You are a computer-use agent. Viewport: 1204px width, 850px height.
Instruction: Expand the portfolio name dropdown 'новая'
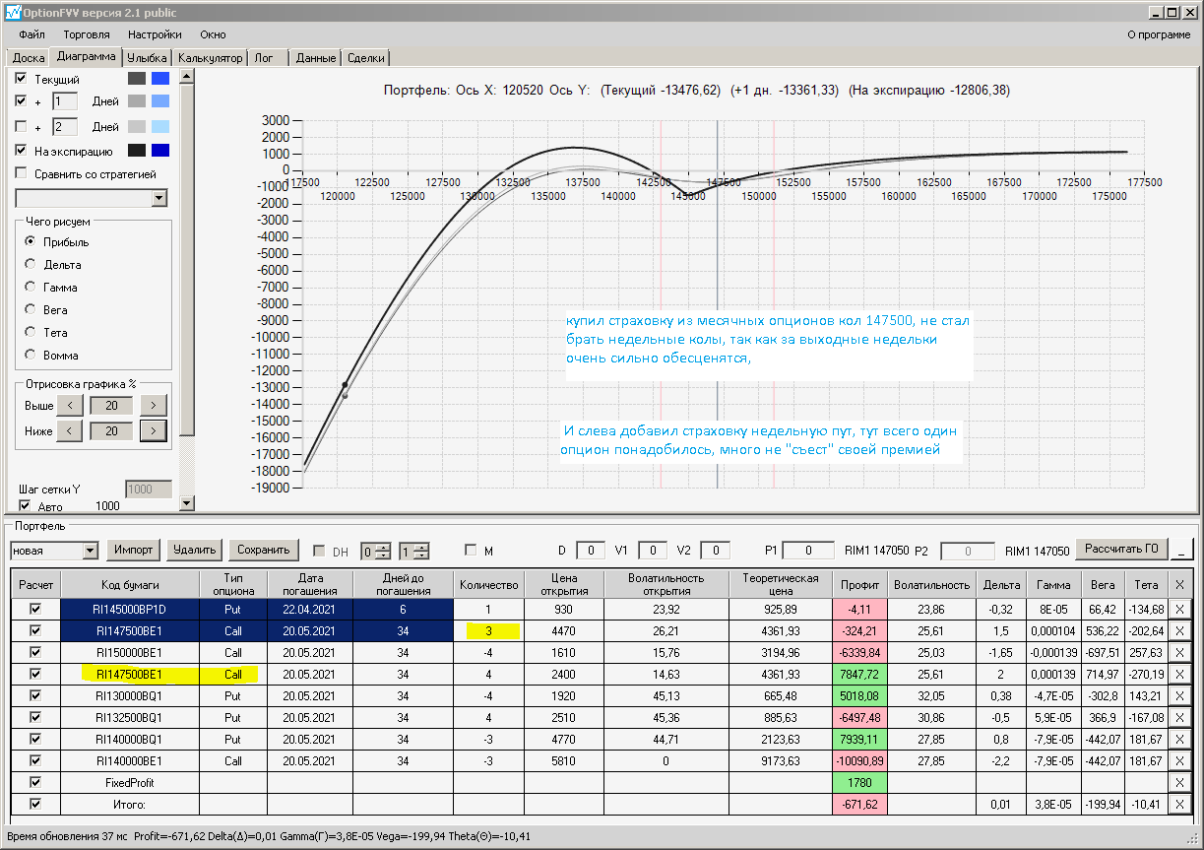tap(91, 550)
